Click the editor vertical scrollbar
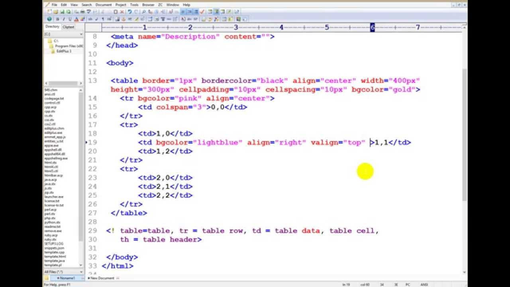510x287 pixels. (x=465, y=136)
